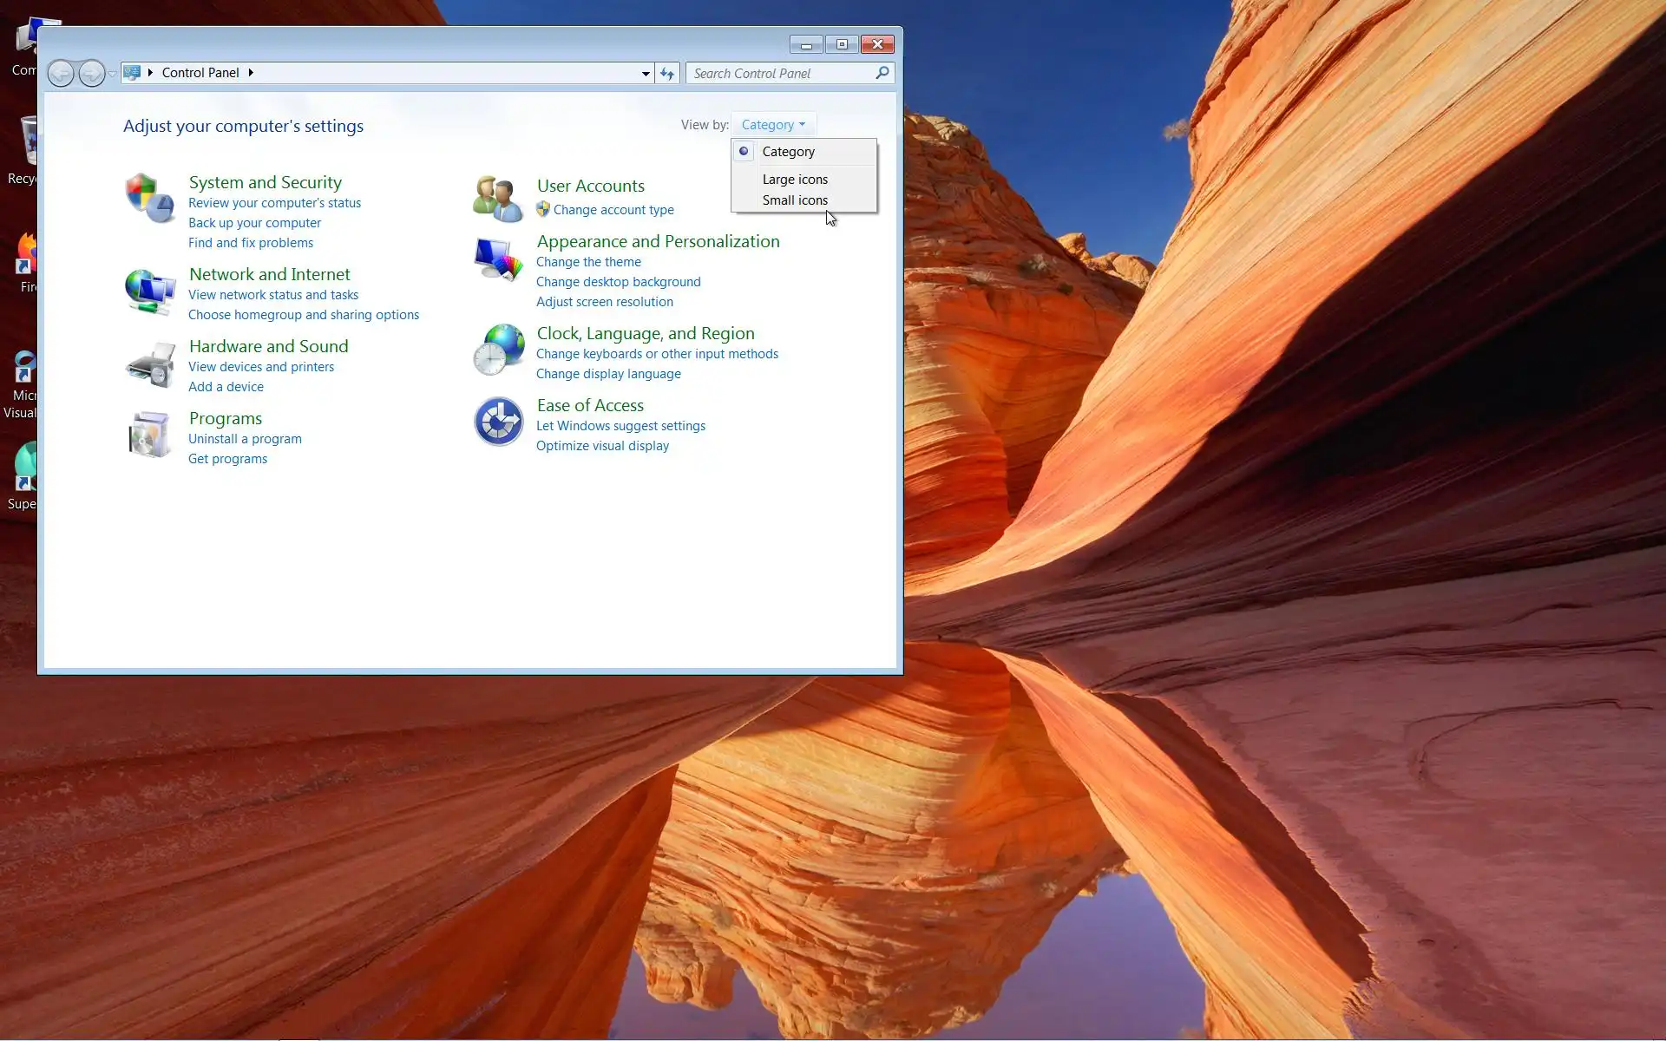Open Change account type link
Image resolution: width=1666 pixels, height=1041 pixels.
(613, 210)
